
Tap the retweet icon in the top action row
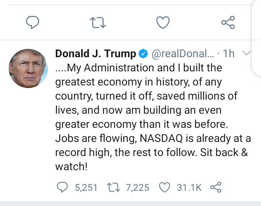point(98,23)
